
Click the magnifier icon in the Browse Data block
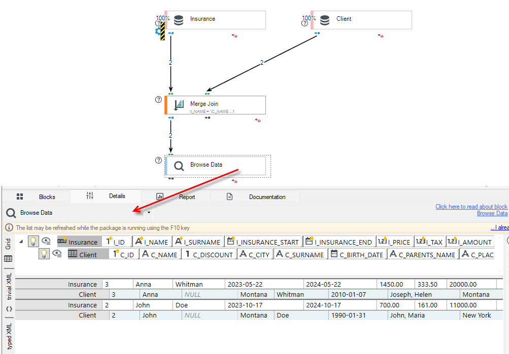click(x=179, y=166)
